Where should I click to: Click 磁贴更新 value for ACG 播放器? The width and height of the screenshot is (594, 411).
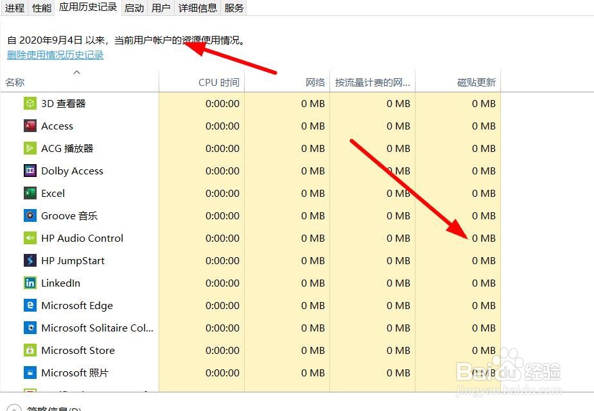tap(484, 148)
